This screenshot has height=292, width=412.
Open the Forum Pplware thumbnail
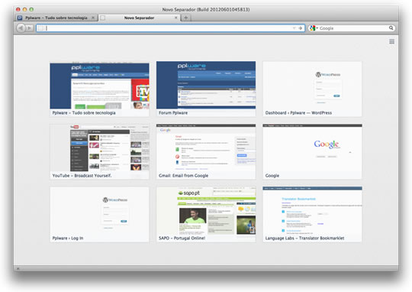tap(206, 89)
